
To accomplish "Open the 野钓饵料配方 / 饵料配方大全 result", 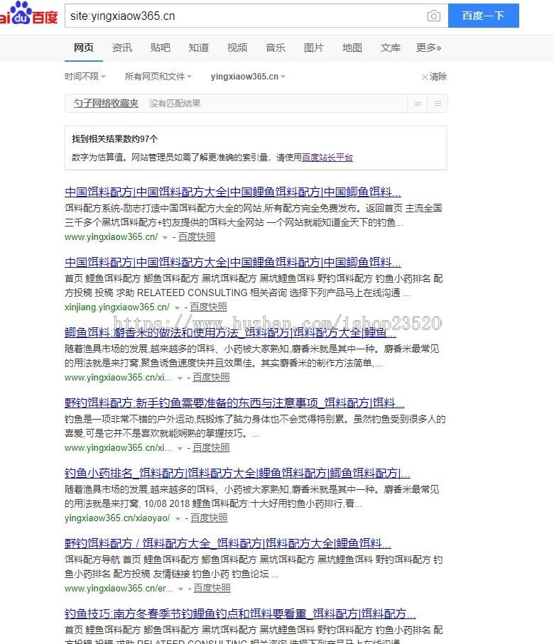I will pyautogui.click(x=228, y=543).
